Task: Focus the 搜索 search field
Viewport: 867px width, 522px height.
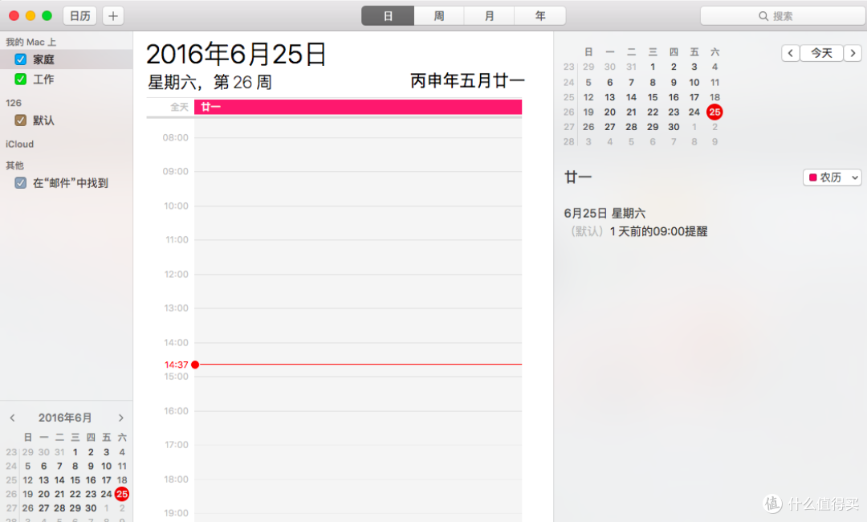Action: (x=783, y=16)
